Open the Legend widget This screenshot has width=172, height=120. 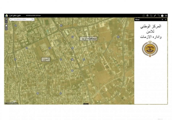144,16
